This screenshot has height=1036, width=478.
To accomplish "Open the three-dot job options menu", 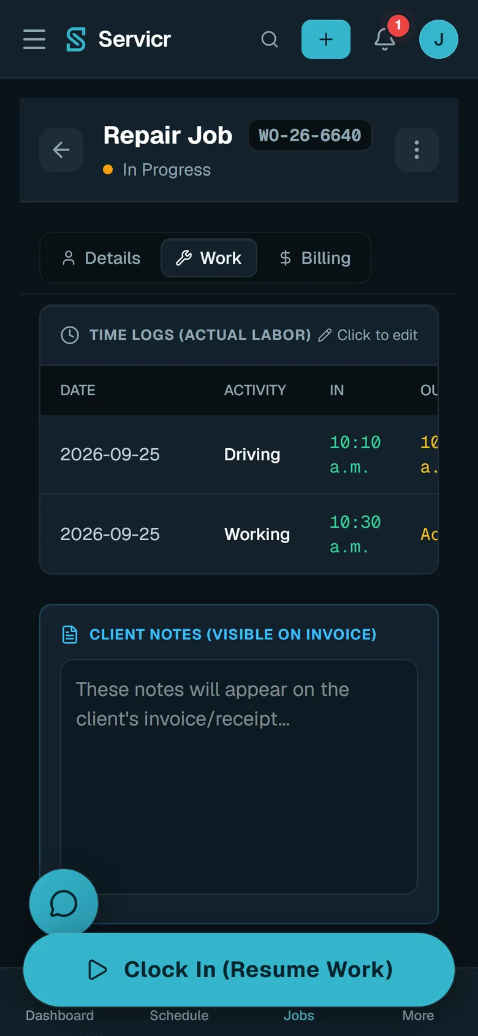I will click(417, 150).
